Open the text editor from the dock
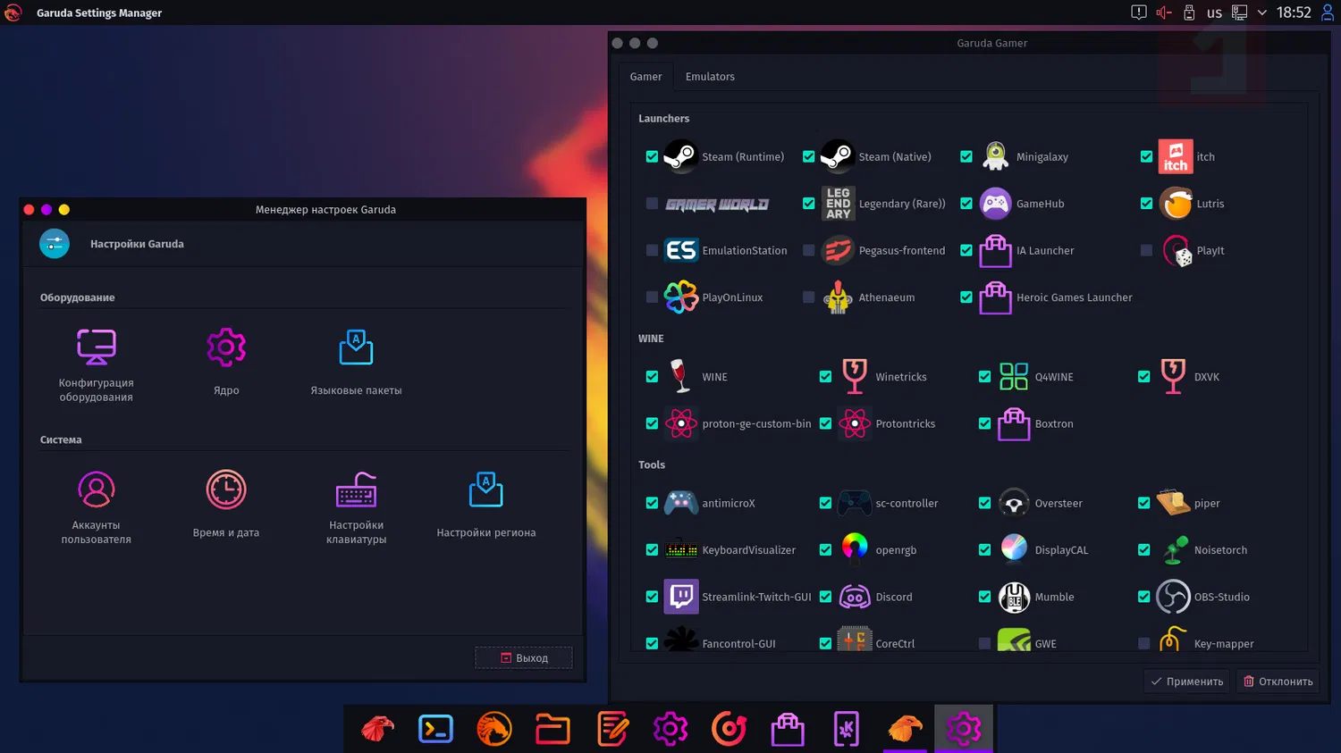1341x753 pixels. pyautogui.click(x=611, y=729)
